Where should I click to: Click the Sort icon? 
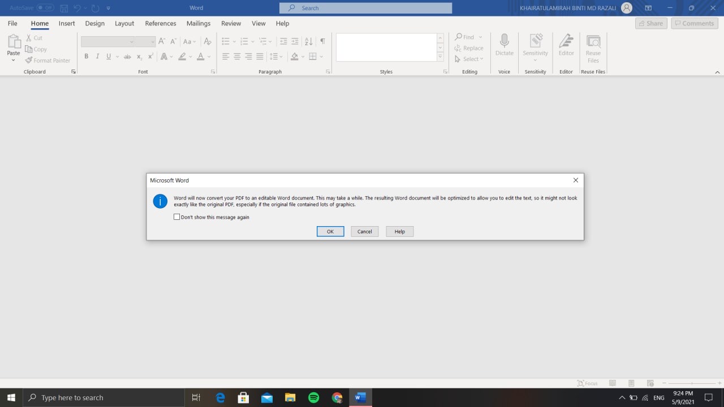[309, 41]
